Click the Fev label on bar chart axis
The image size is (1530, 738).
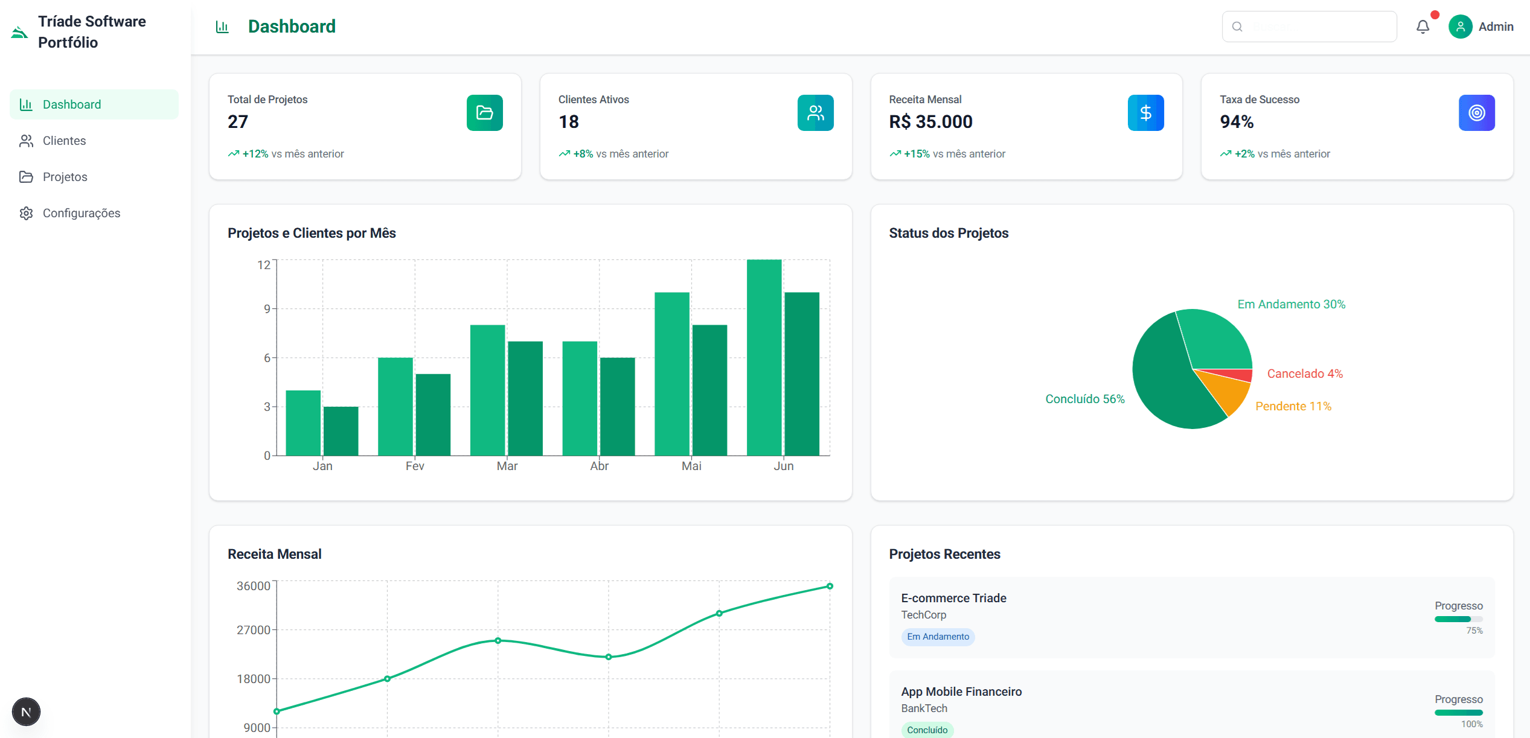pyautogui.click(x=415, y=466)
